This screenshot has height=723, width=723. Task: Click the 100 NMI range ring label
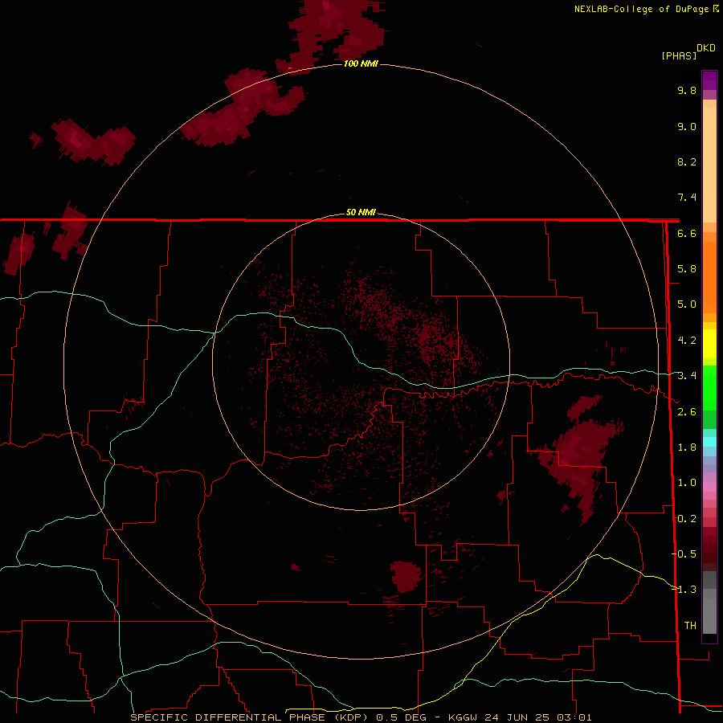(x=361, y=63)
